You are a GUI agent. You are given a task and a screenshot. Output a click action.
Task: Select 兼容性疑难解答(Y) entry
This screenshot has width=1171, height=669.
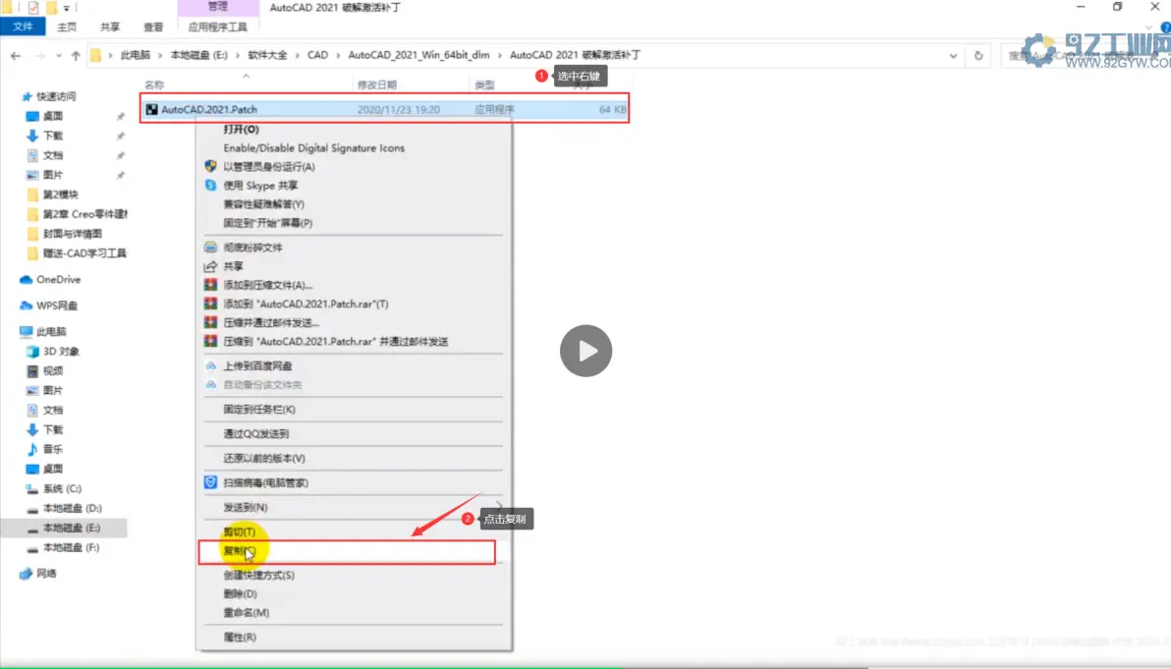tap(263, 203)
